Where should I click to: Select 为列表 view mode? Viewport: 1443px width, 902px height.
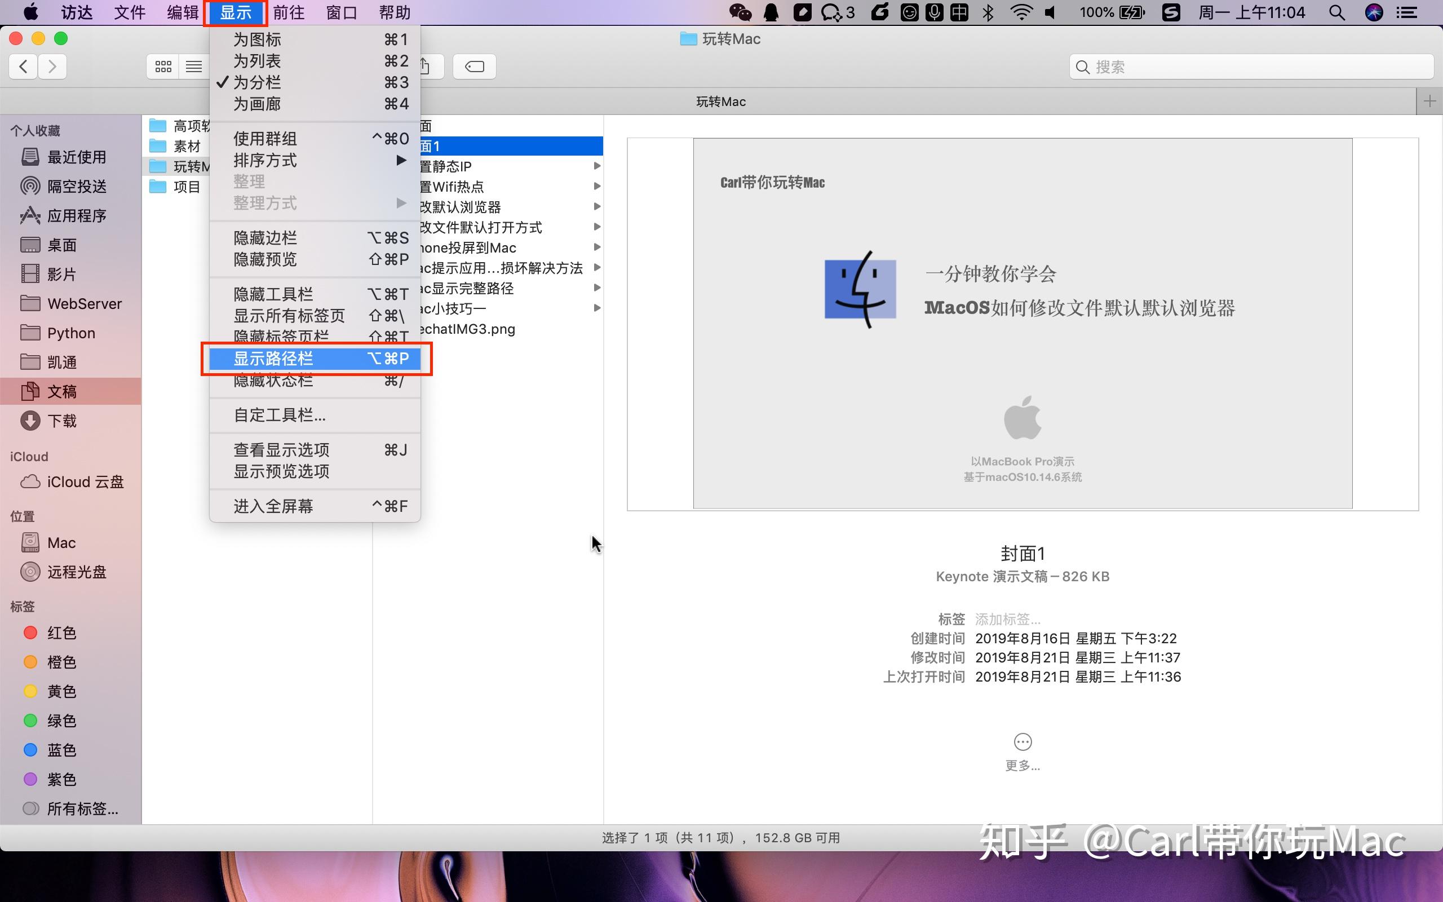(x=256, y=60)
